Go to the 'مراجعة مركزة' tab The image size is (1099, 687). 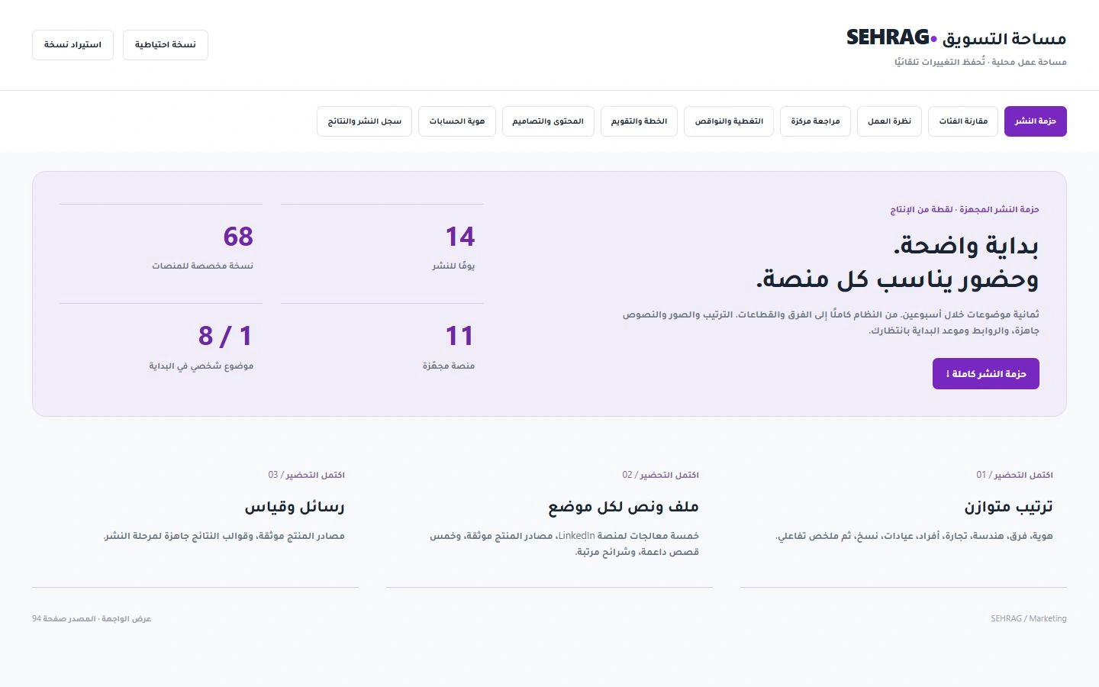click(x=815, y=121)
